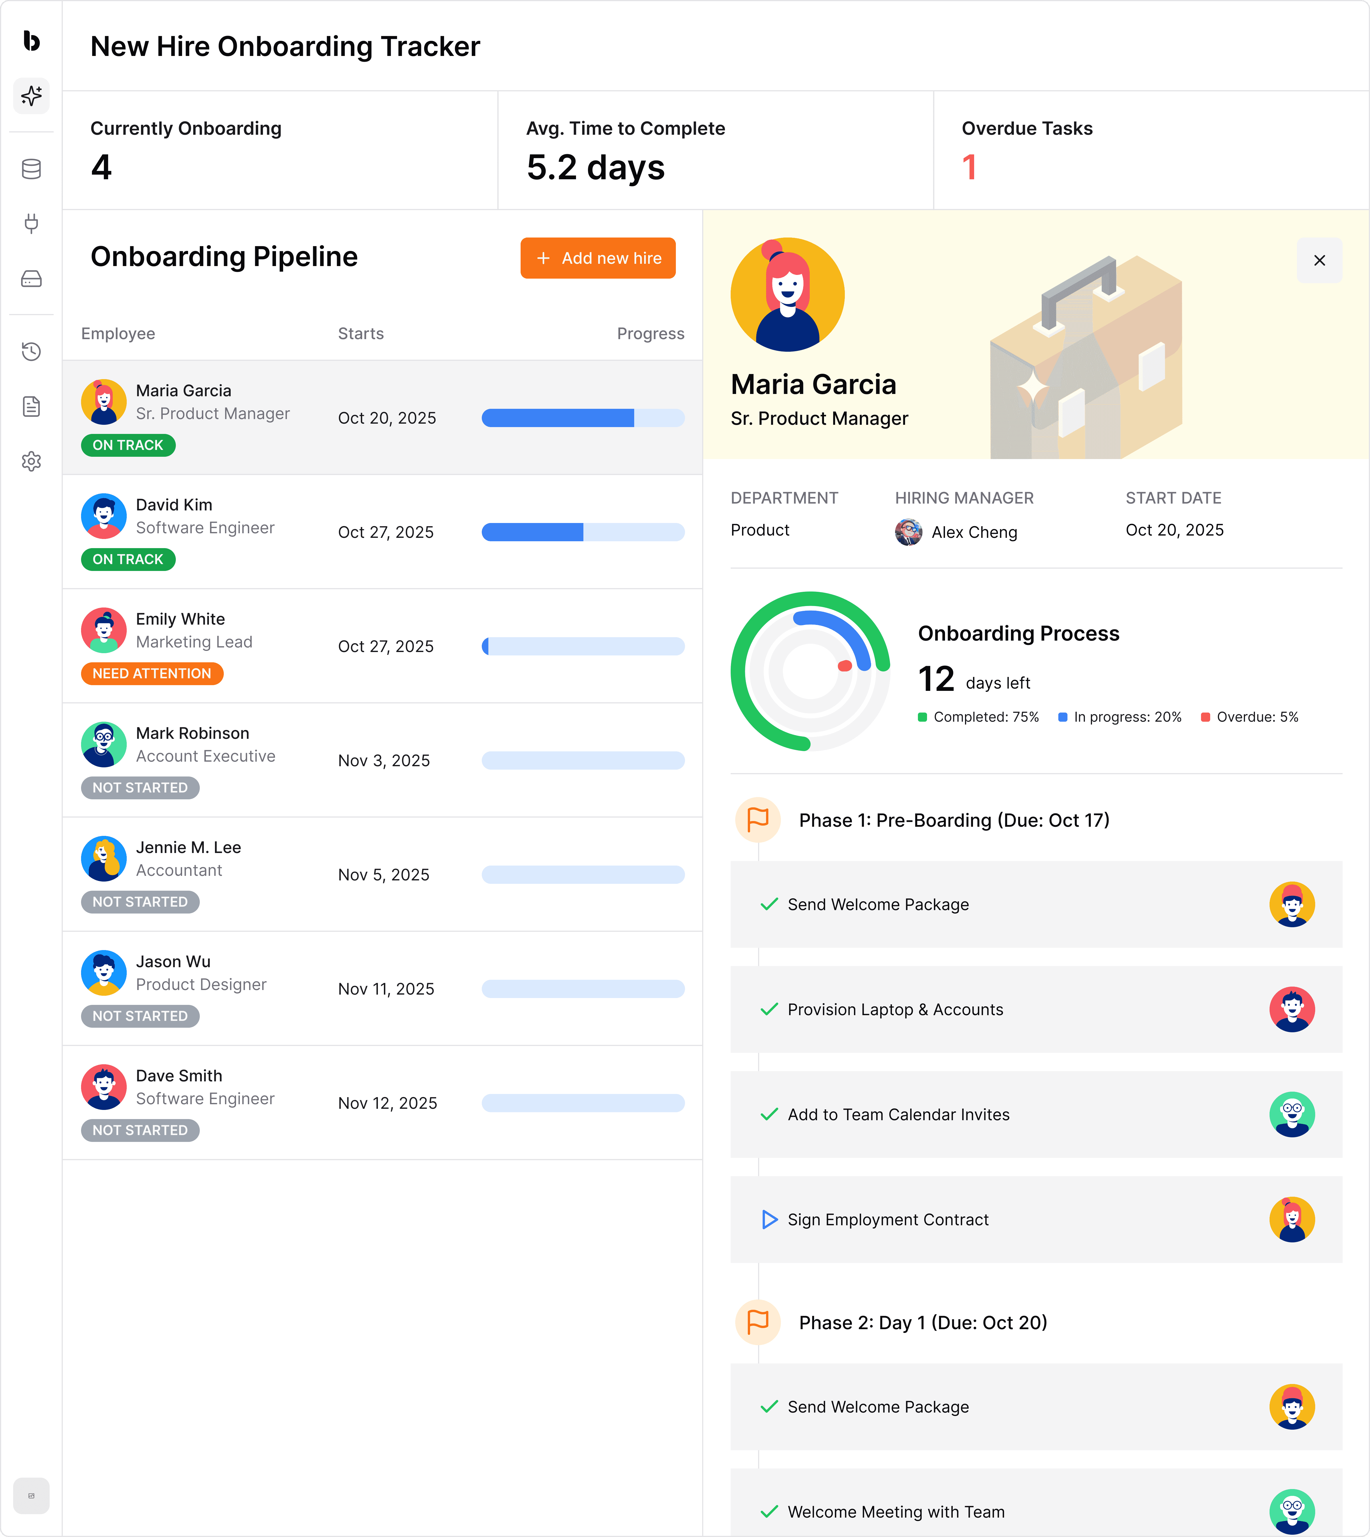The image size is (1370, 1537).
Task: Open the history clock sidebar icon
Action: pos(31,351)
